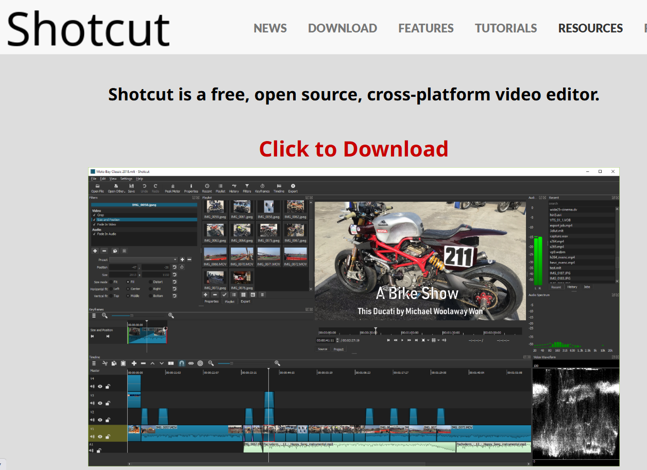Open the File menu in Shotcut
Screen dimensions: 647x470
pos(94,179)
